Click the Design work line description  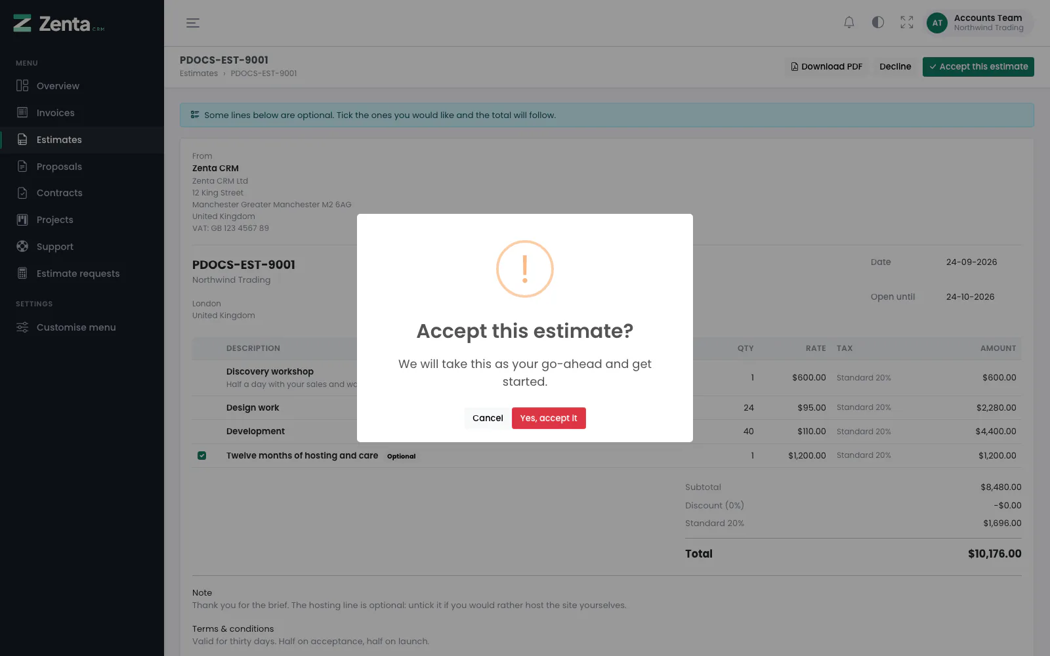click(253, 407)
